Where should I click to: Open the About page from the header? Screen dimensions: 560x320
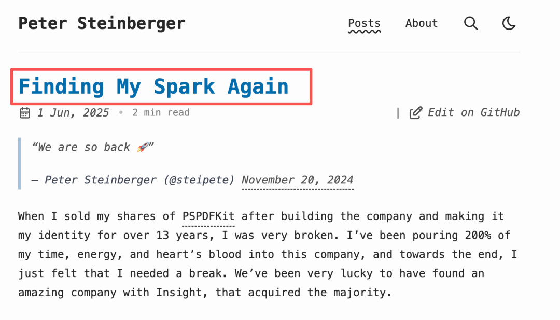pyautogui.click(x=421, y=23)
